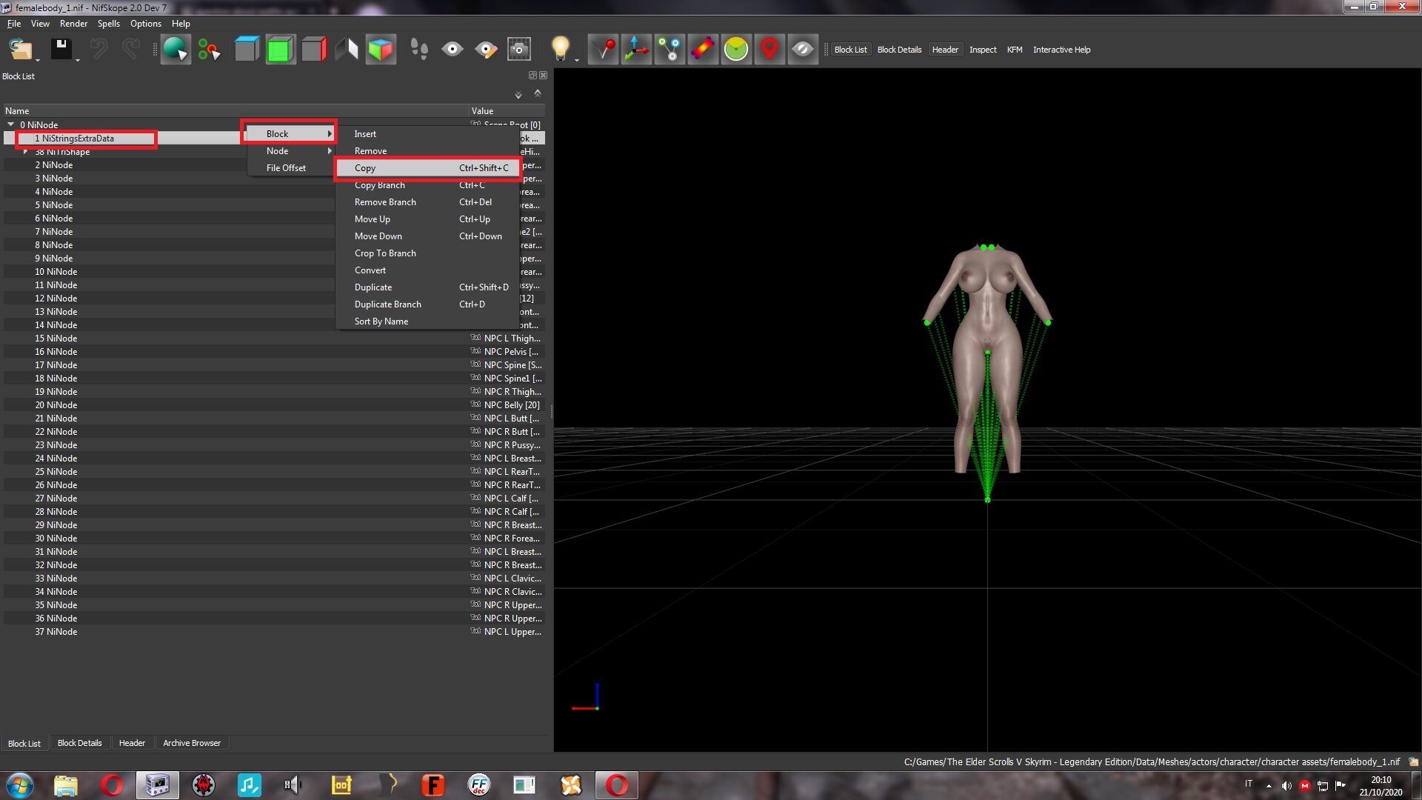Click the resources icon in the status bar

coord(1413,761)
